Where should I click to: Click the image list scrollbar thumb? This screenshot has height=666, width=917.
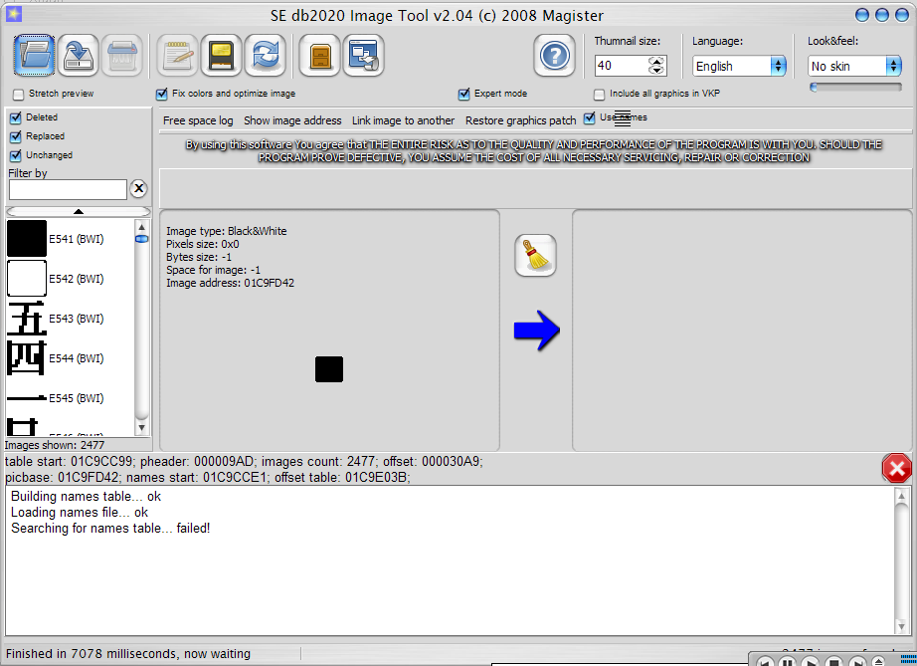click(141, 239)
